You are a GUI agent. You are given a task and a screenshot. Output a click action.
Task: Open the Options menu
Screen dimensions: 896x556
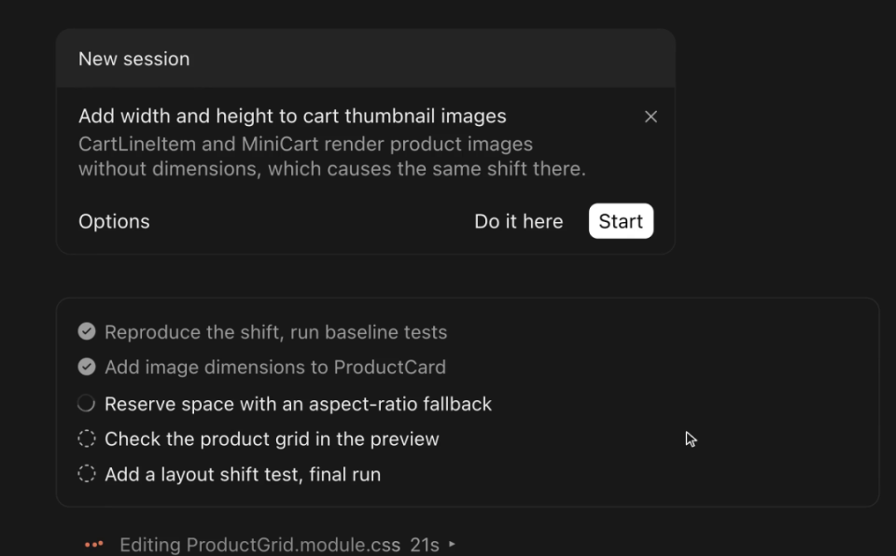(x=114, y=221)
